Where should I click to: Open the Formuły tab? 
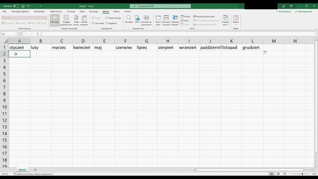71,11
